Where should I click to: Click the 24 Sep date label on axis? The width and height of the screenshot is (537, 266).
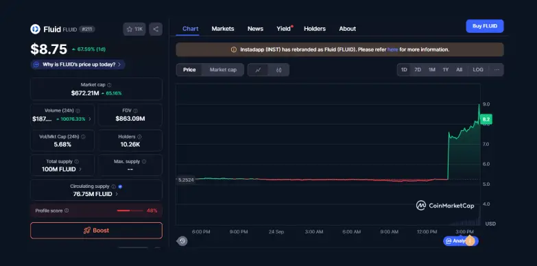click(276, 232)
